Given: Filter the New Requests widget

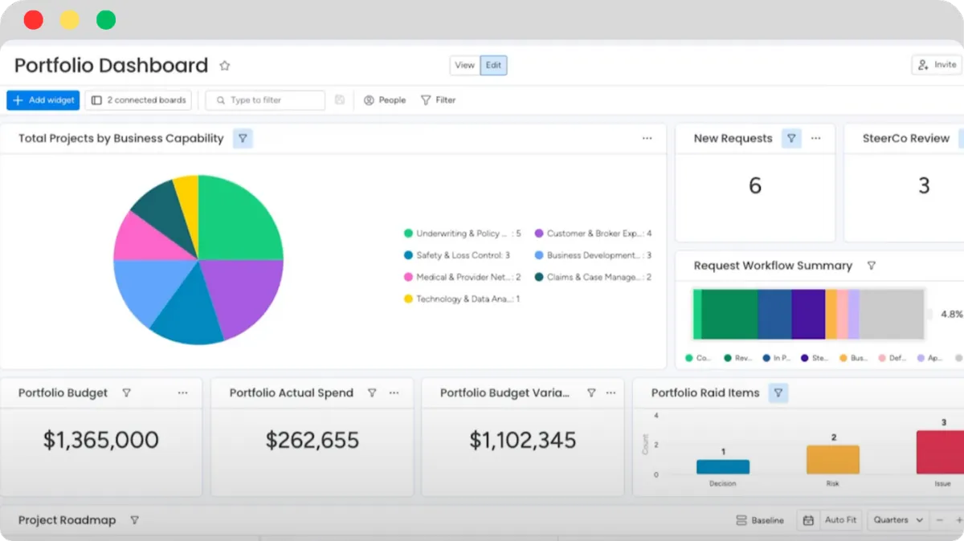Looking at the screenshot, I should tap(791, 139).
